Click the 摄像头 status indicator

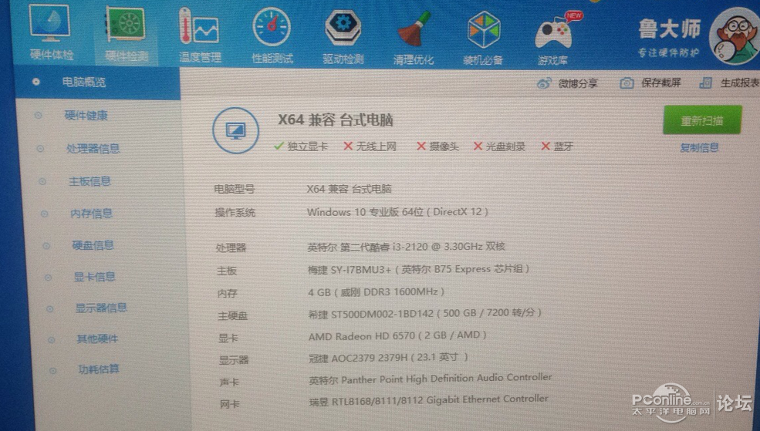tap(437, 146)
